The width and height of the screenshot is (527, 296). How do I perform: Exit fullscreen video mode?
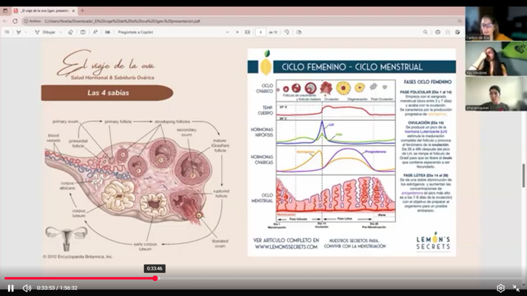point(516,288)
